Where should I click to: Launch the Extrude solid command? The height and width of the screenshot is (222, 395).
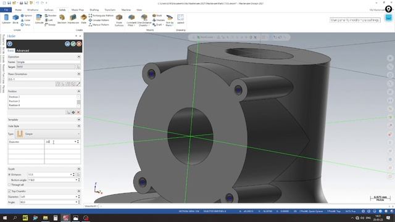tap(39, 19)
